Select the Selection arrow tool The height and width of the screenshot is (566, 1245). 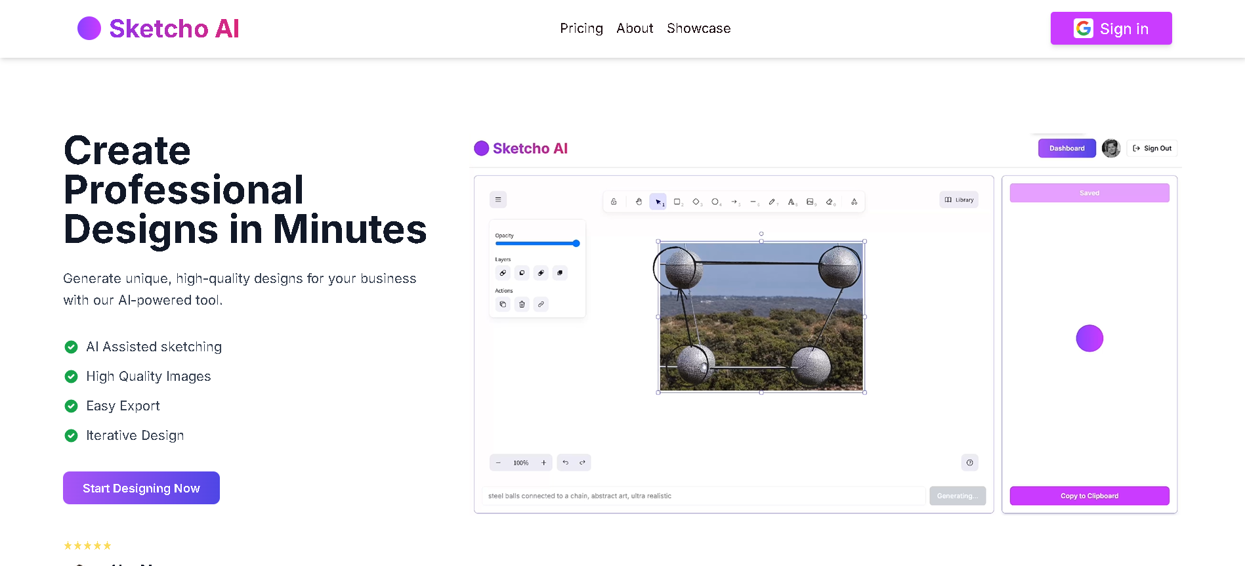(658, 202)
